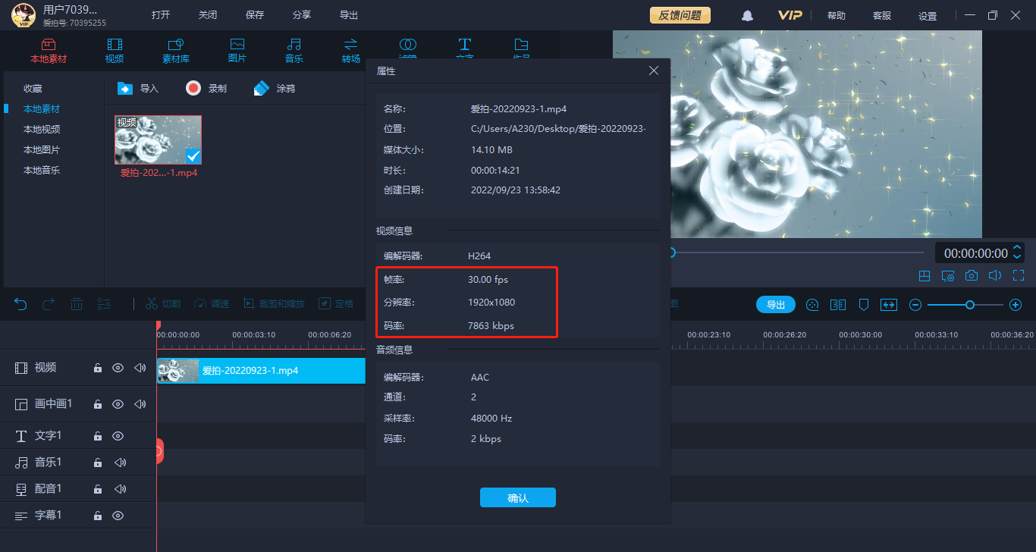Click the 定格 freeze frame tool

coord(336,303)
